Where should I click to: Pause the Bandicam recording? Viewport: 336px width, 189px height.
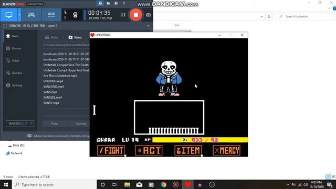(x=123, y=15)
